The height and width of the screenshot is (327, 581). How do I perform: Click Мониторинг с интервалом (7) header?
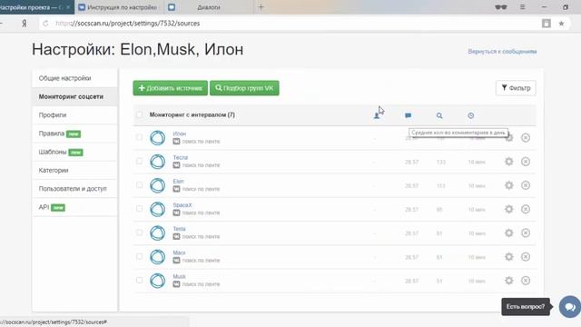click(192, 115)
